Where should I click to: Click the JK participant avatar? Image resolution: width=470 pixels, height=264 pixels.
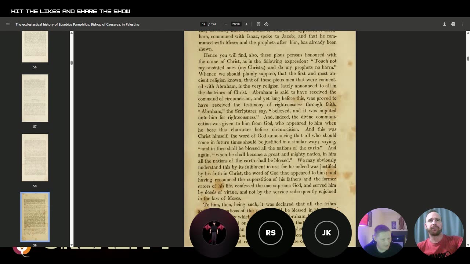coord(326,232)
